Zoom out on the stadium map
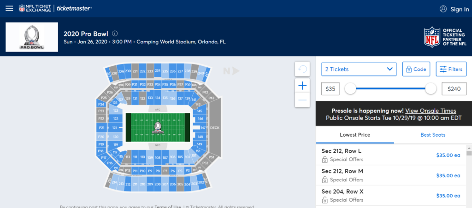472x208 pixels. 302,100
